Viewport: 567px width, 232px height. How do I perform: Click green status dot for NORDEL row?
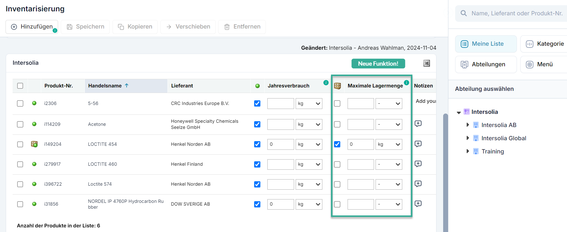[34, 204]
